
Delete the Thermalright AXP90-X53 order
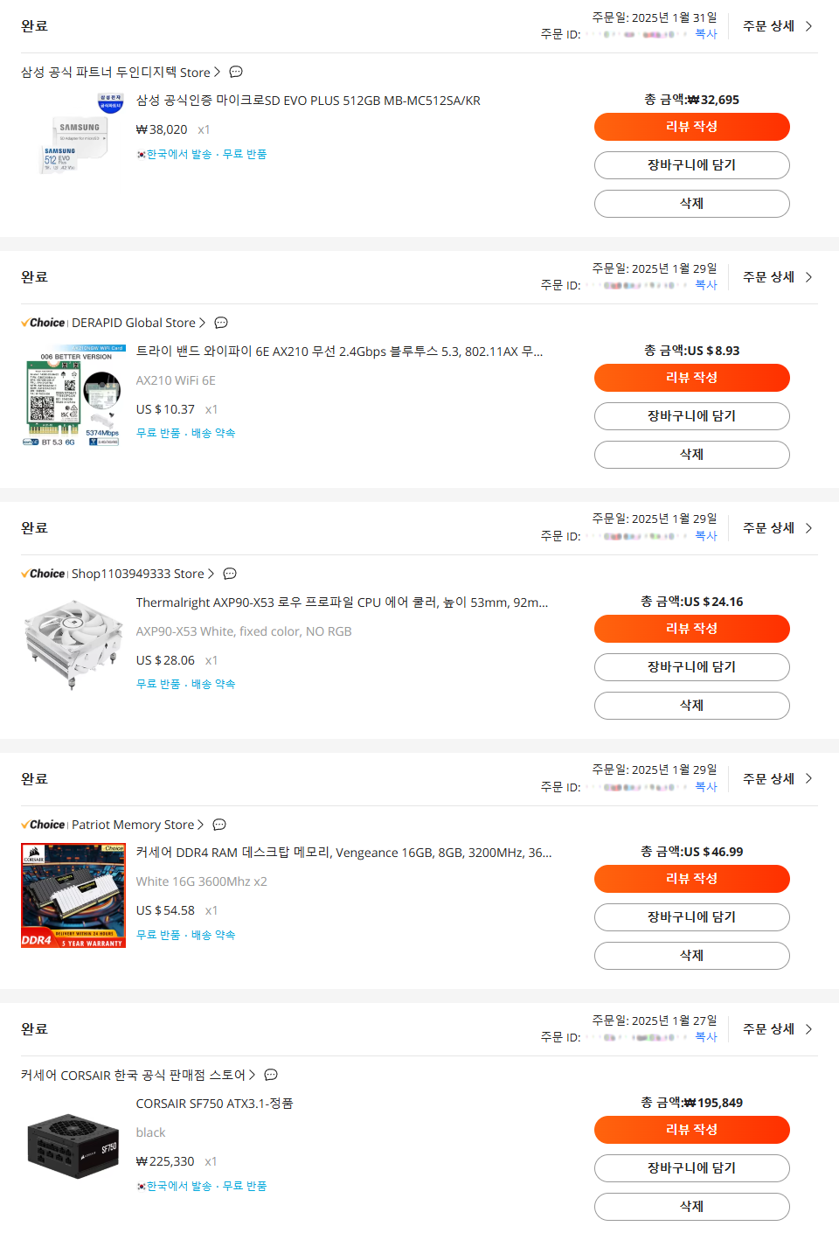pos(692,706)
